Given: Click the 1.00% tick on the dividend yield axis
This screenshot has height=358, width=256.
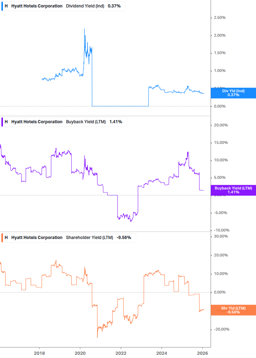Looking at the screenshot, I should click(220, 71).
